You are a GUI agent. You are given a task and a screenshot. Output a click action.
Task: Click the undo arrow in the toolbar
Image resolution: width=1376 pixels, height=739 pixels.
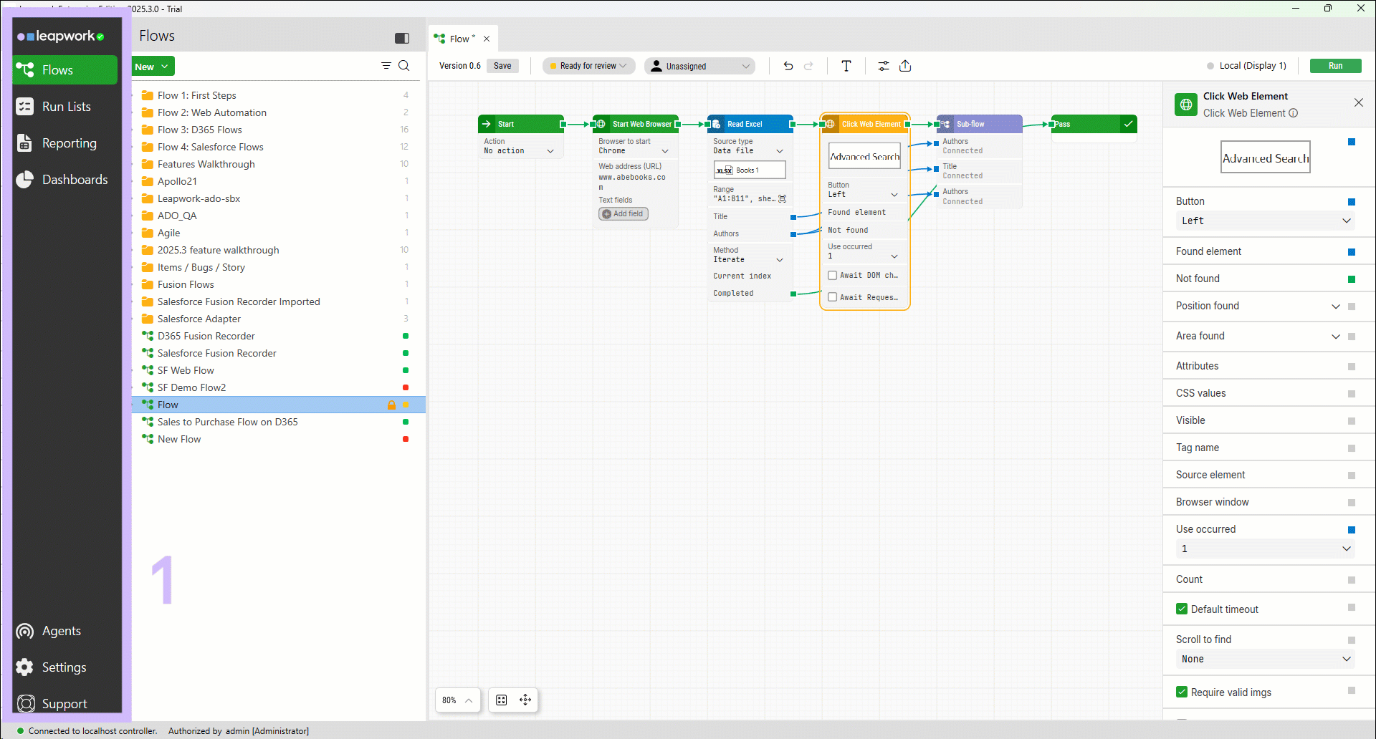(788, 66)
